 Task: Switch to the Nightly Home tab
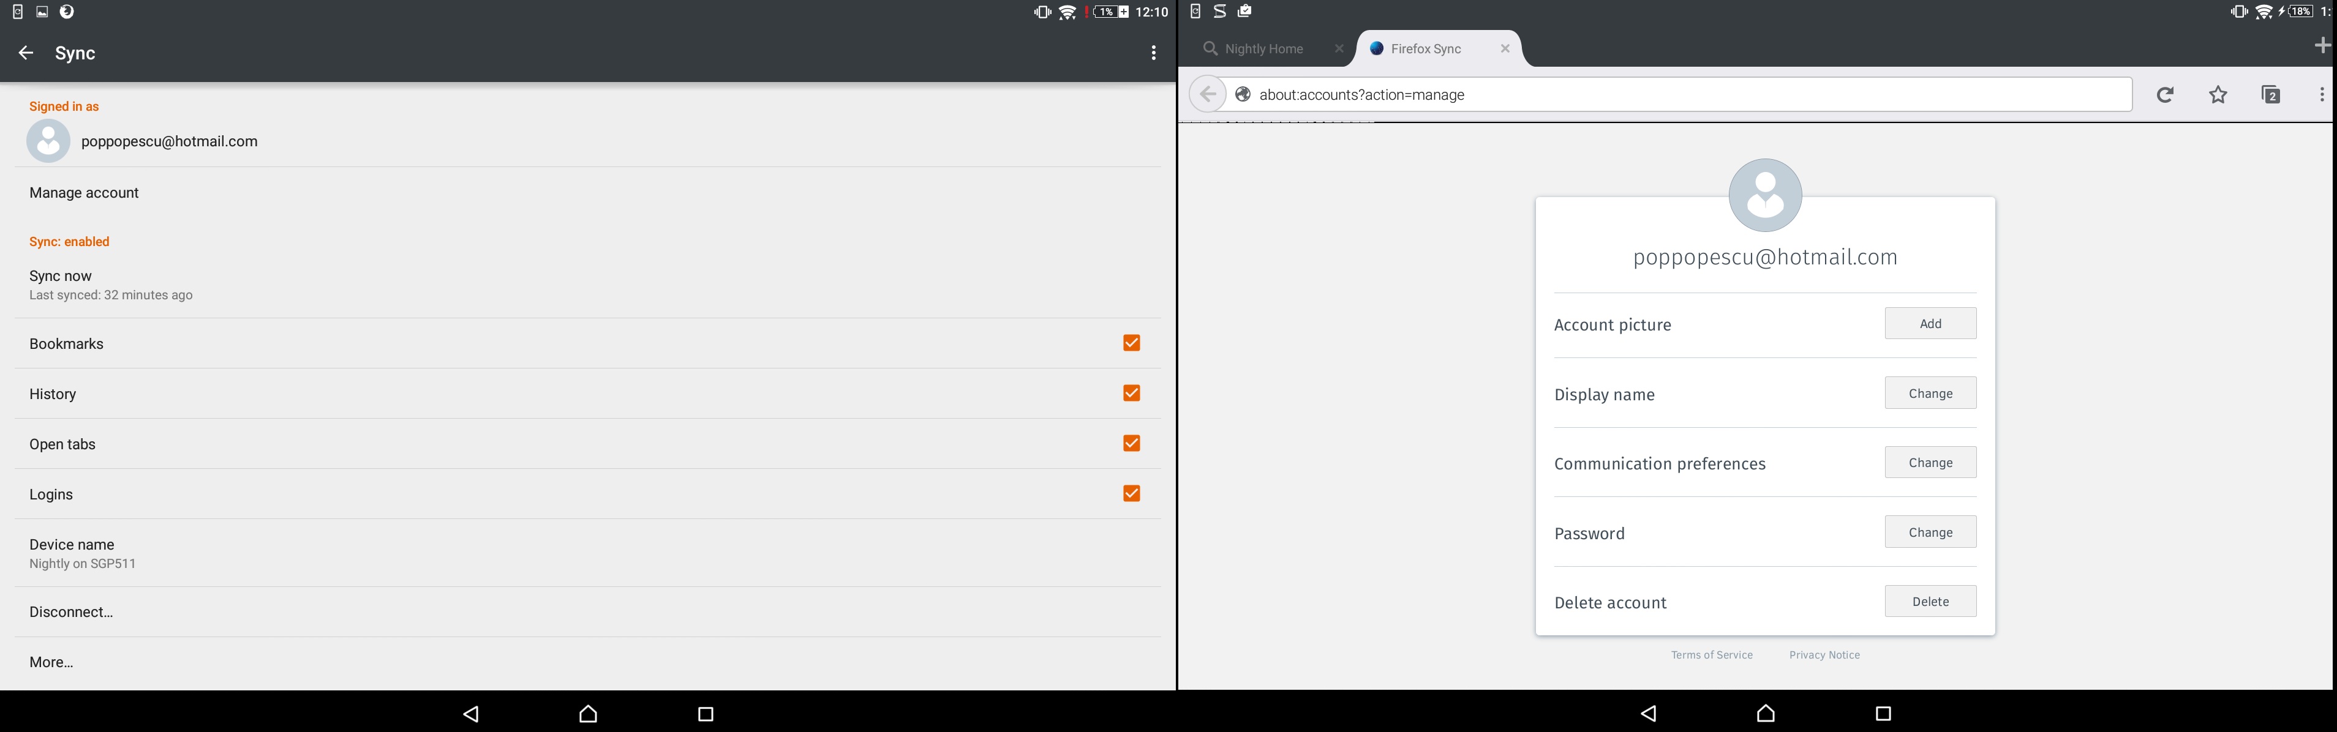click(x=1263, y=49)
